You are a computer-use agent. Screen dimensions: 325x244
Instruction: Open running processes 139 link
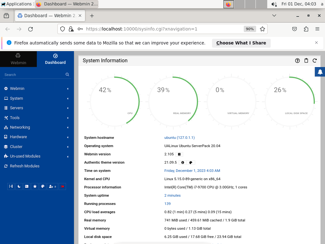click(x=168, y=204)
